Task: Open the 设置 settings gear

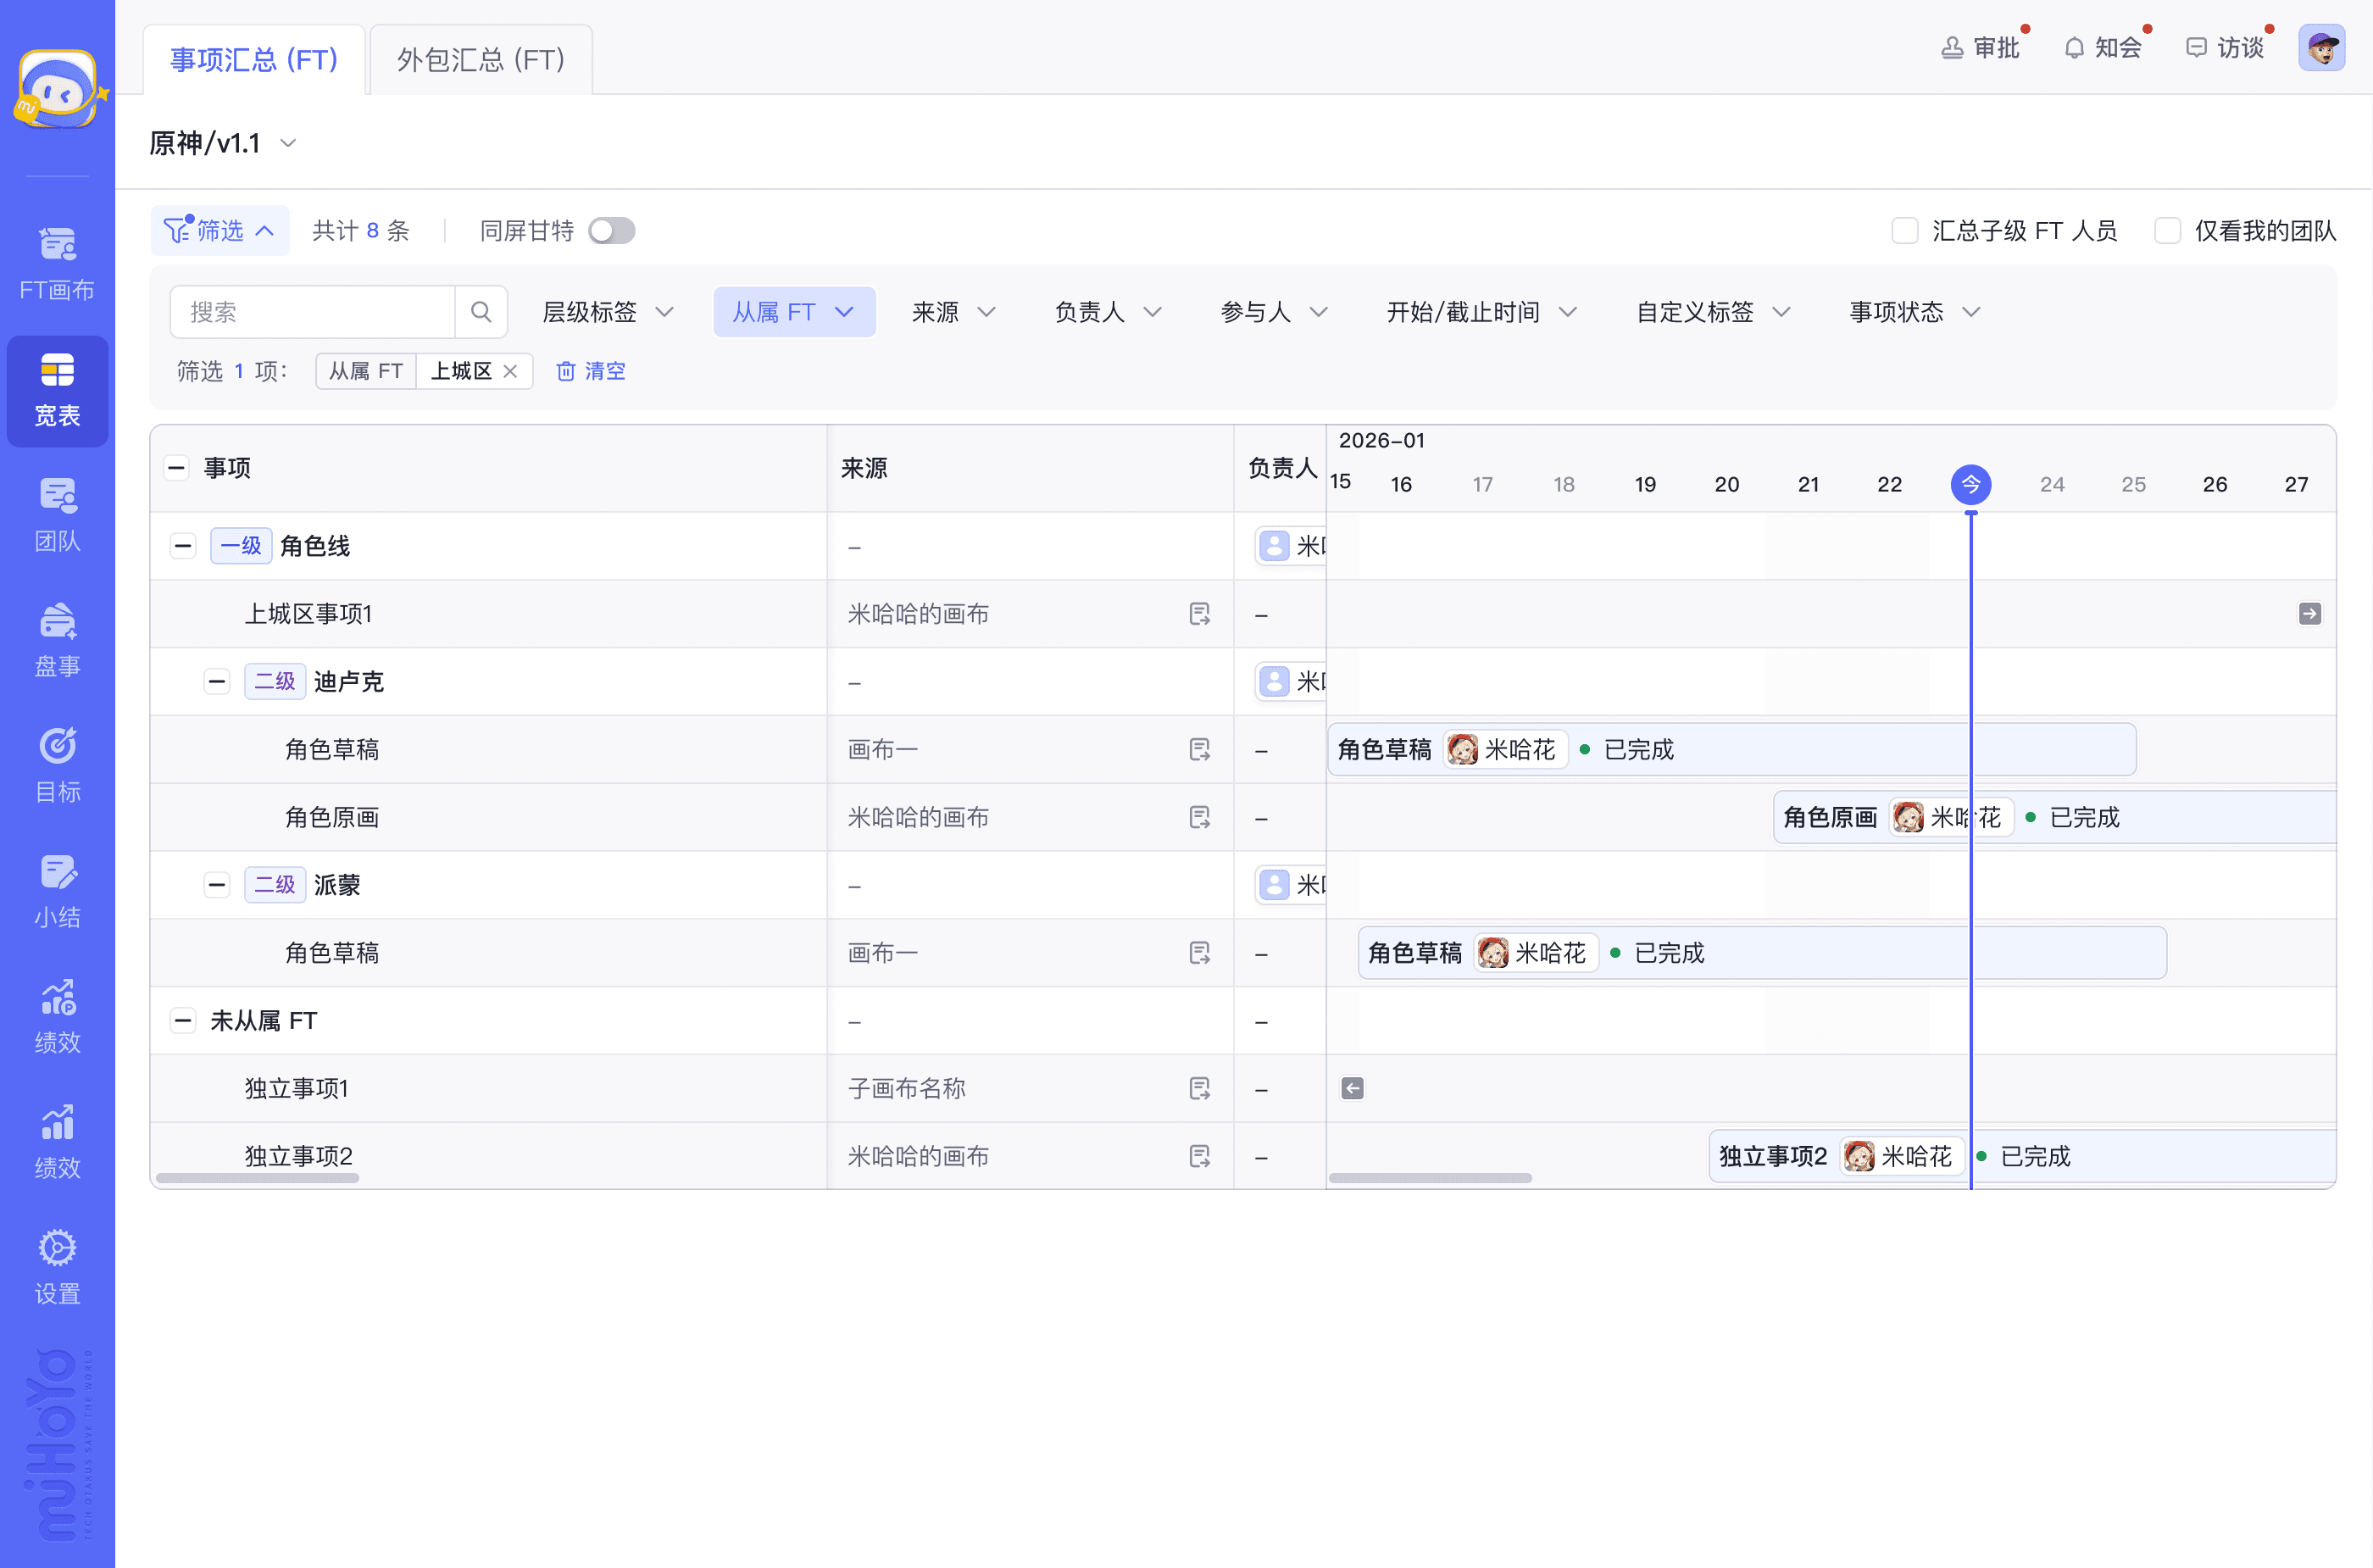Action: point(57,1267)
